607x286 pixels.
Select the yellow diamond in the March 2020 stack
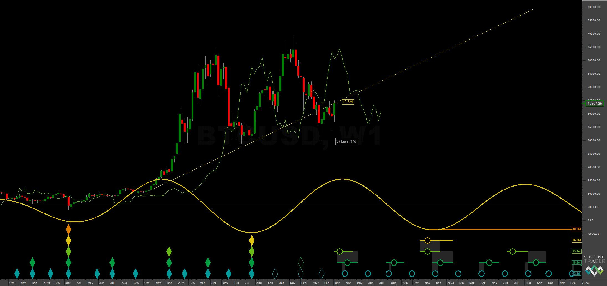click(68, 240)
